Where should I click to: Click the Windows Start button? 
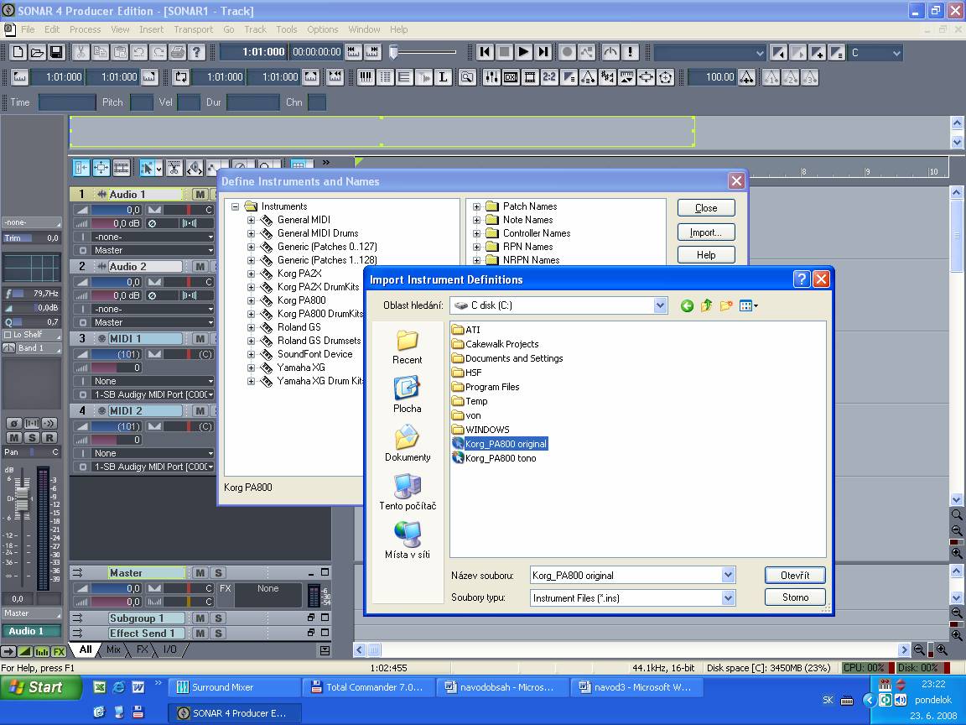[40, 687]
